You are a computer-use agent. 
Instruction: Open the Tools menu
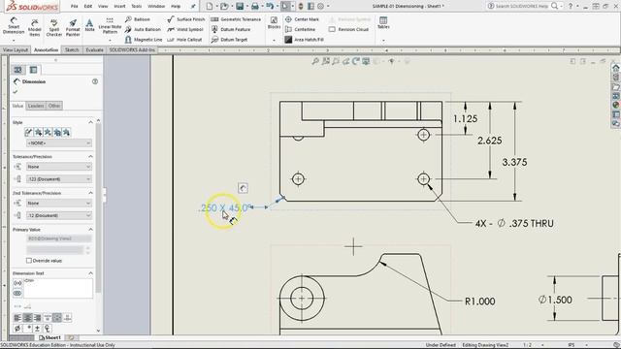(136, 7)
